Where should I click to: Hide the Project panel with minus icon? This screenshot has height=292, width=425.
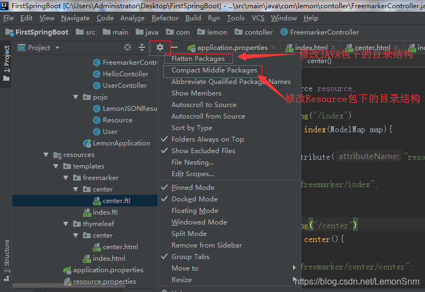pos(174,47)
